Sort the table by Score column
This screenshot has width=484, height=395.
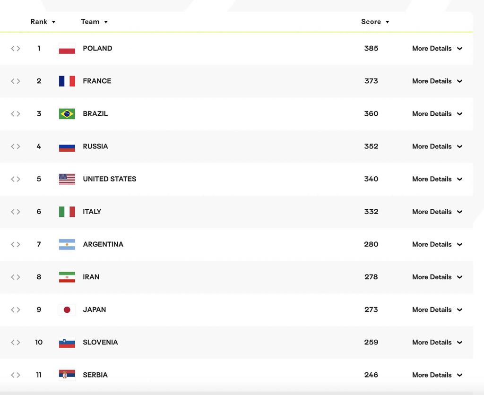375,22
